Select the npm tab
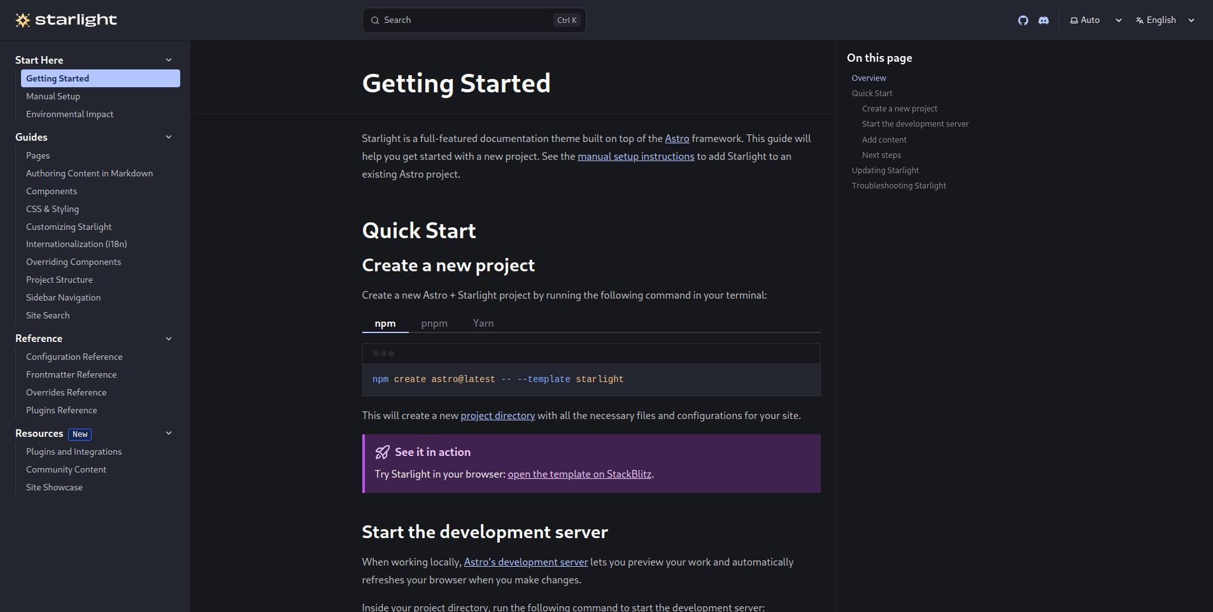This screenshot has width=1213, height=612. coord(385,324)
